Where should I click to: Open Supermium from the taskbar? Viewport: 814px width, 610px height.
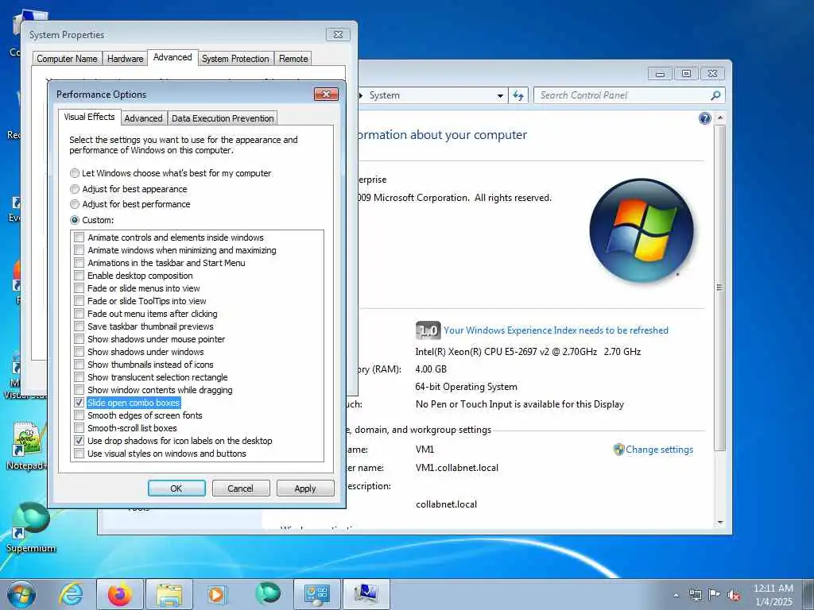pos(268,594)
